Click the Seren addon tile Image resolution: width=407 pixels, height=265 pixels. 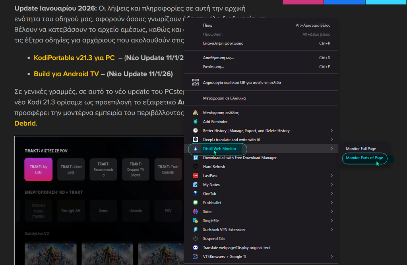point(103,211)
